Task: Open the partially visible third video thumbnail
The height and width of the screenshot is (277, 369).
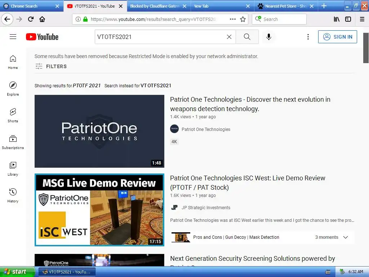Action: tap(99, 260)
